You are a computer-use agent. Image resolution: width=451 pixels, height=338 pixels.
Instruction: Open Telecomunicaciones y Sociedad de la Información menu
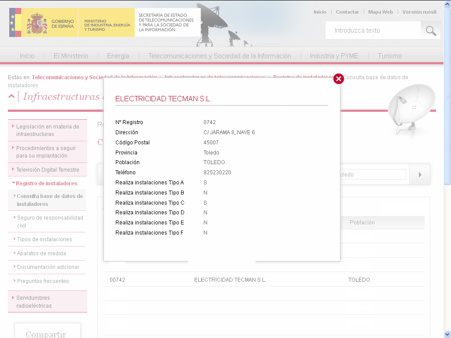(220, 56)
